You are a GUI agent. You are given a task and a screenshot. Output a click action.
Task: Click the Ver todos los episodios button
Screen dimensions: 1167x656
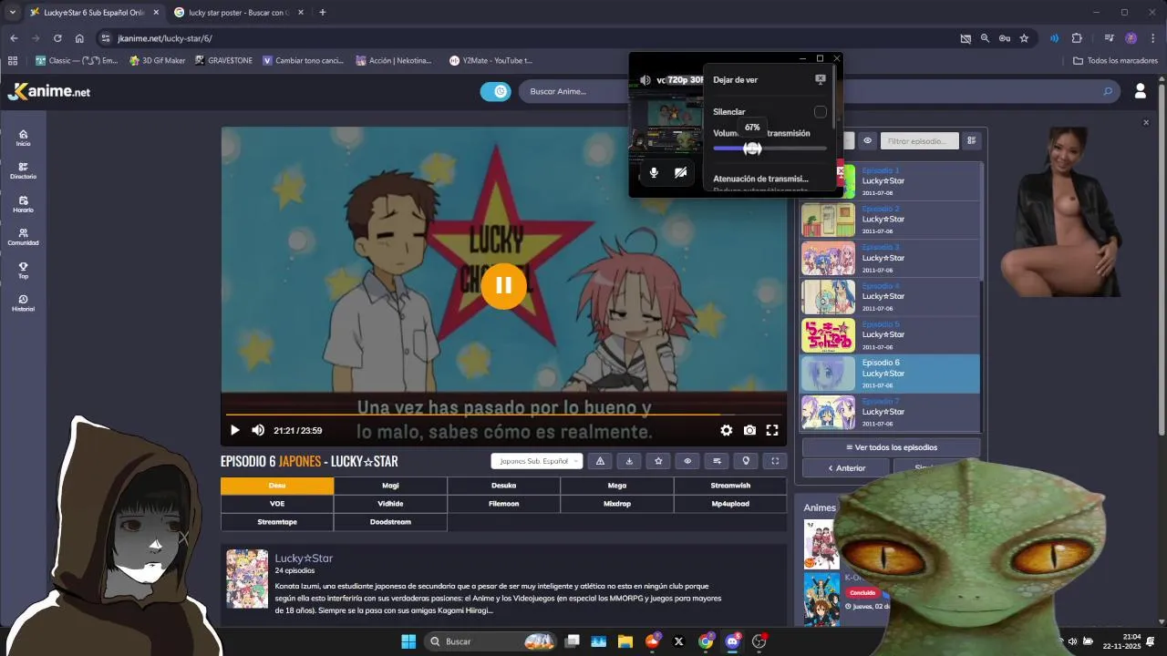(x=891, y=447)
